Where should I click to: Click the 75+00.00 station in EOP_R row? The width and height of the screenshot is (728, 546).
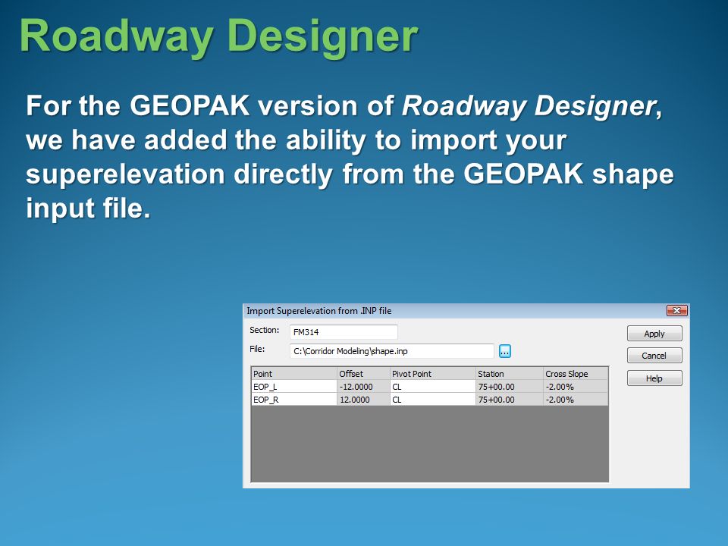tap(510, 400)
